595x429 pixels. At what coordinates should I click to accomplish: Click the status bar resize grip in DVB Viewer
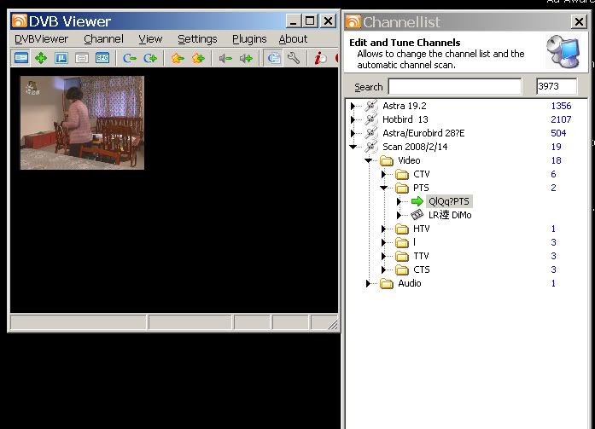point(332,325)
